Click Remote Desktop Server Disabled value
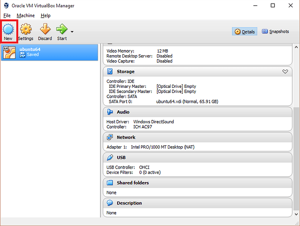The height and width of the screenshot is (226, 300). [165, 56]
